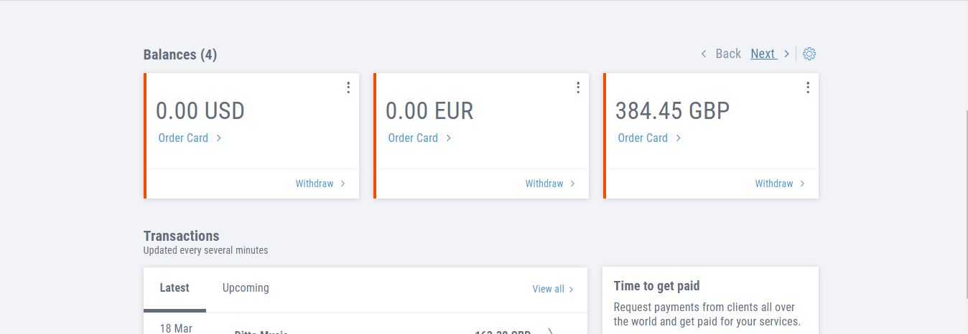Open the EUR balance three-dot menu
This screenshot has width=968, height=334.
click(578, 87)
